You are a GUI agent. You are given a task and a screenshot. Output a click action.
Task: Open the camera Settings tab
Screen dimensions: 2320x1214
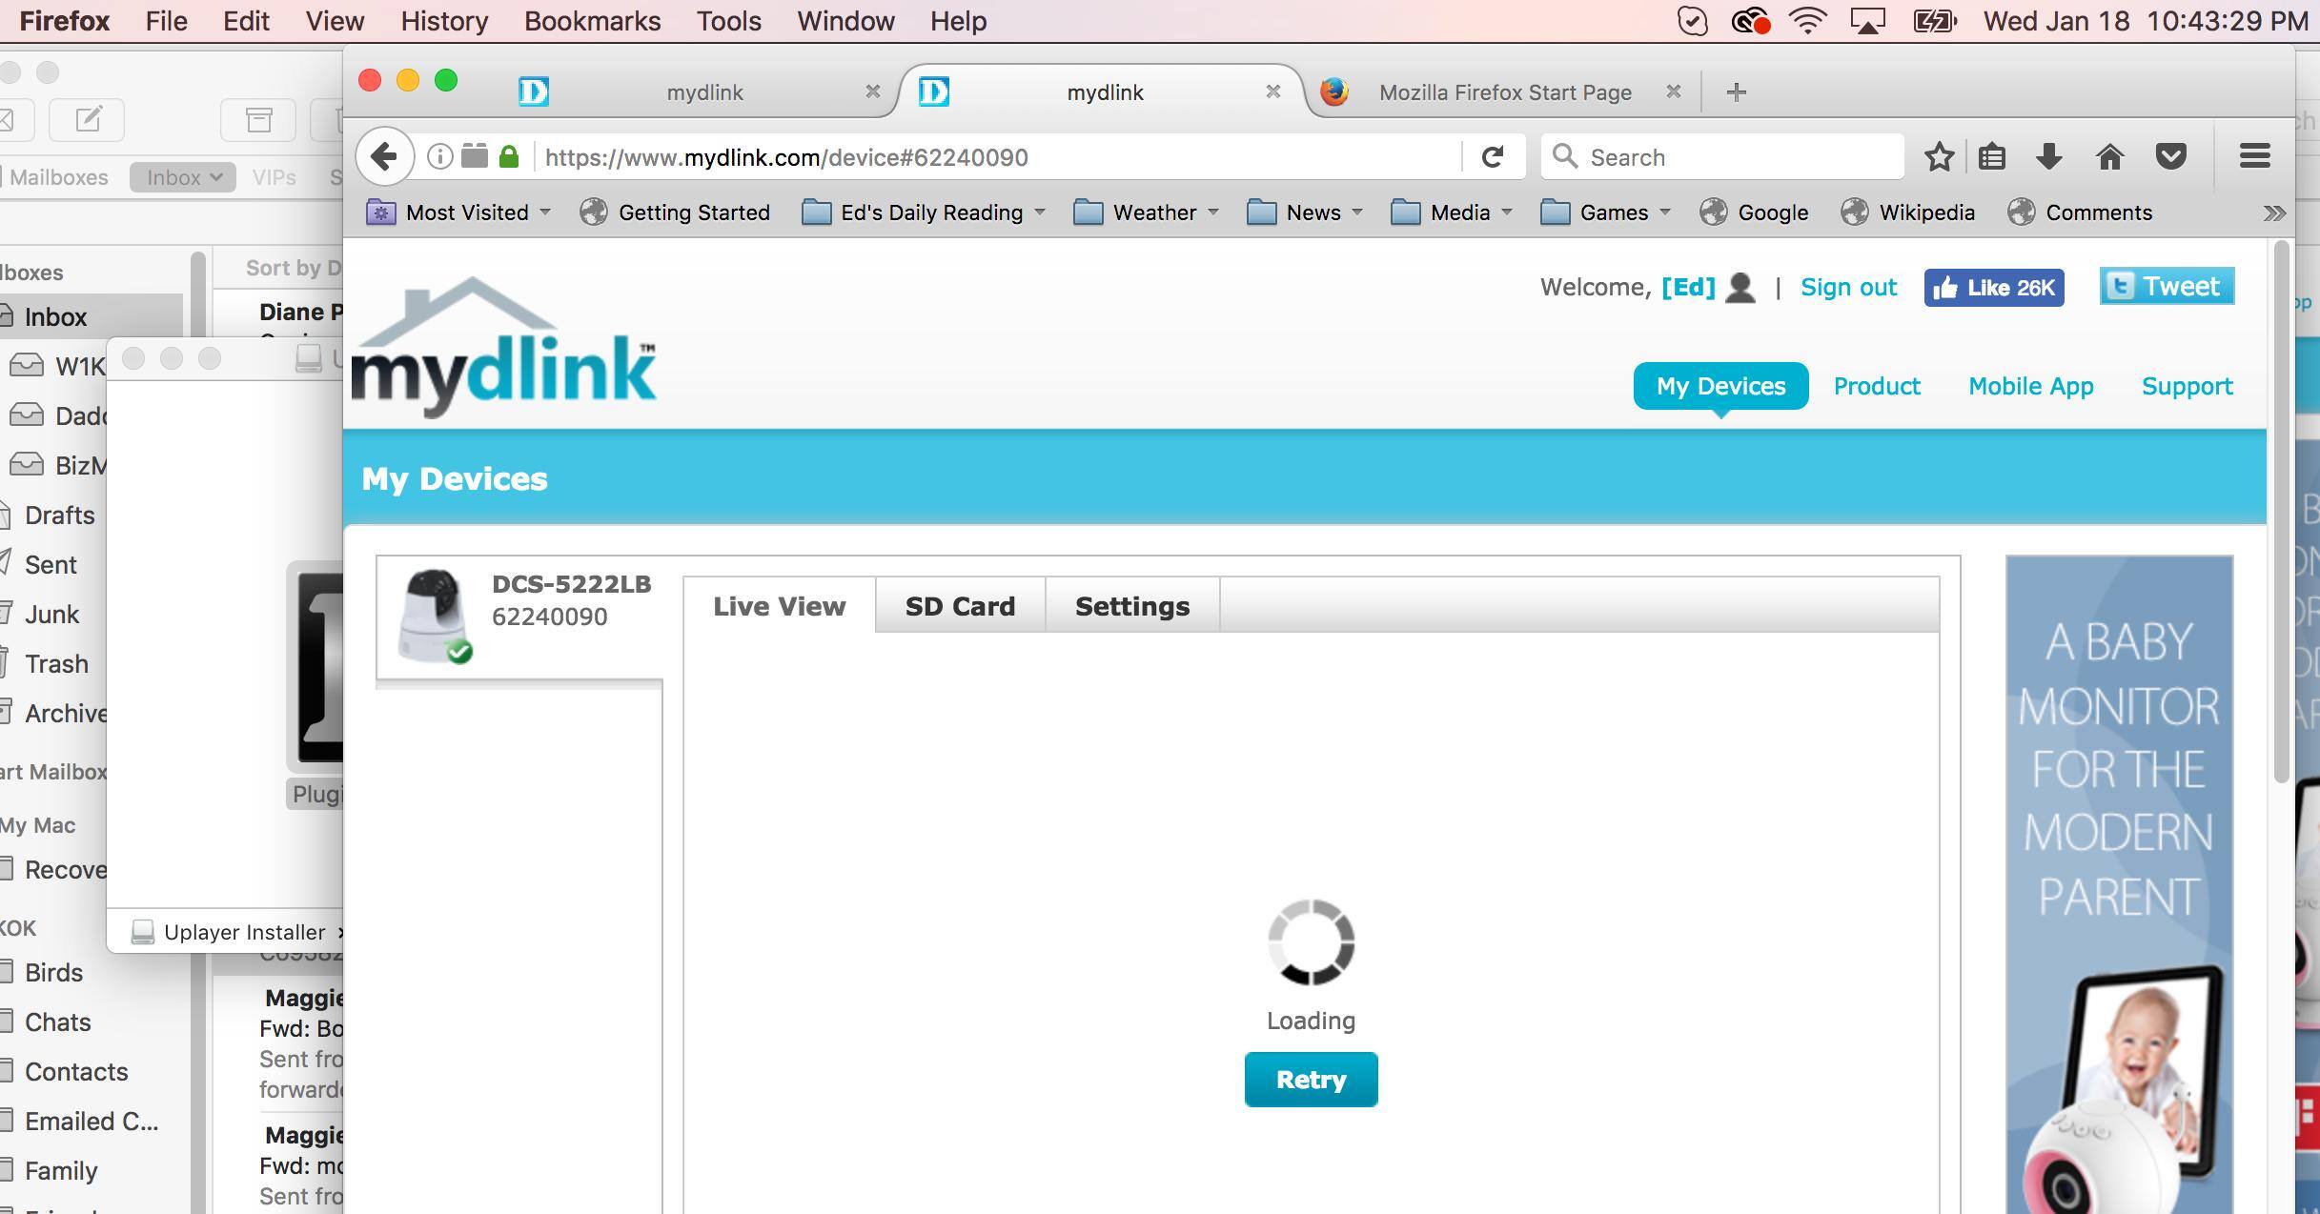pyautogui.click(x=1131, y=606)
